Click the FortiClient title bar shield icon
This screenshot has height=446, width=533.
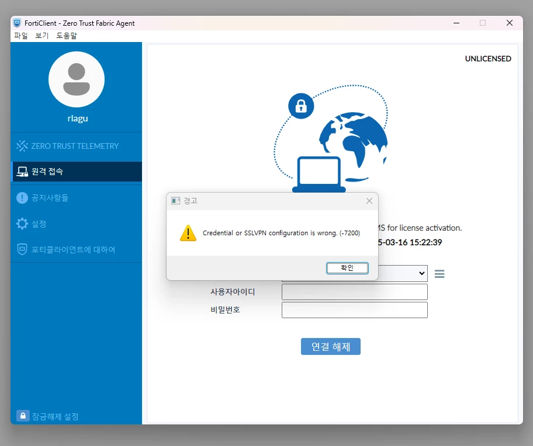click(17, 23)
